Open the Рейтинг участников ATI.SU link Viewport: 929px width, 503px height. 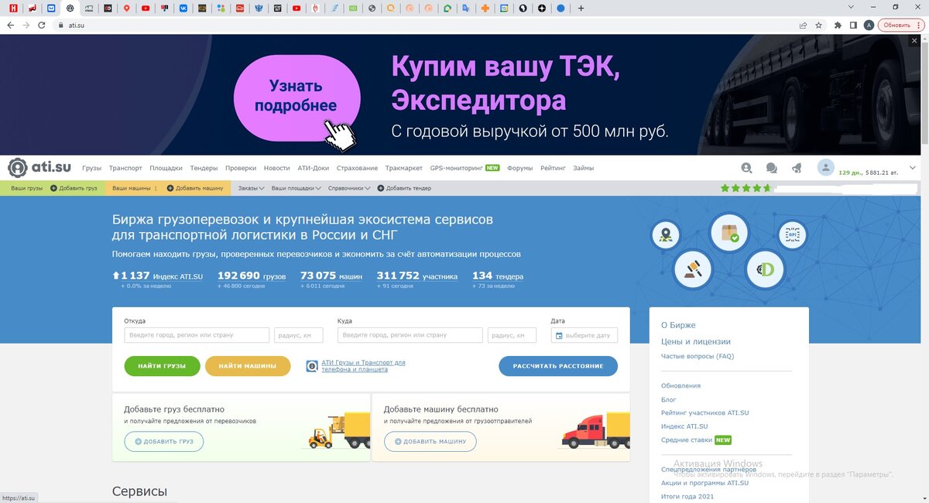tap(704, 412)
